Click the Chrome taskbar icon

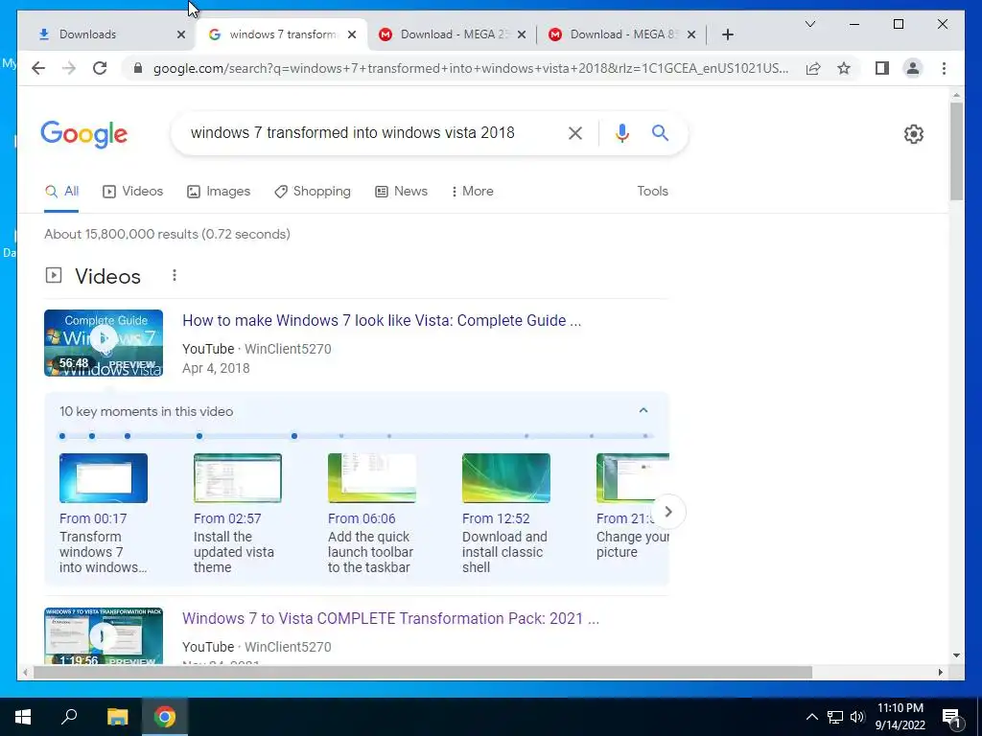pyautogui.click(x=165, y=717)
